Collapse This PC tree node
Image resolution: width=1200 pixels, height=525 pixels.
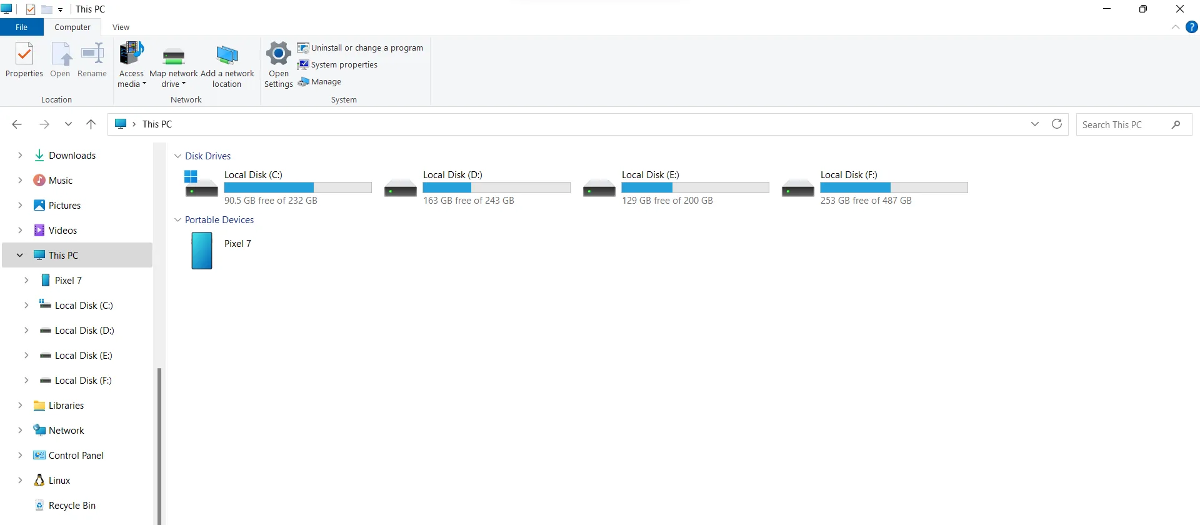20,255
